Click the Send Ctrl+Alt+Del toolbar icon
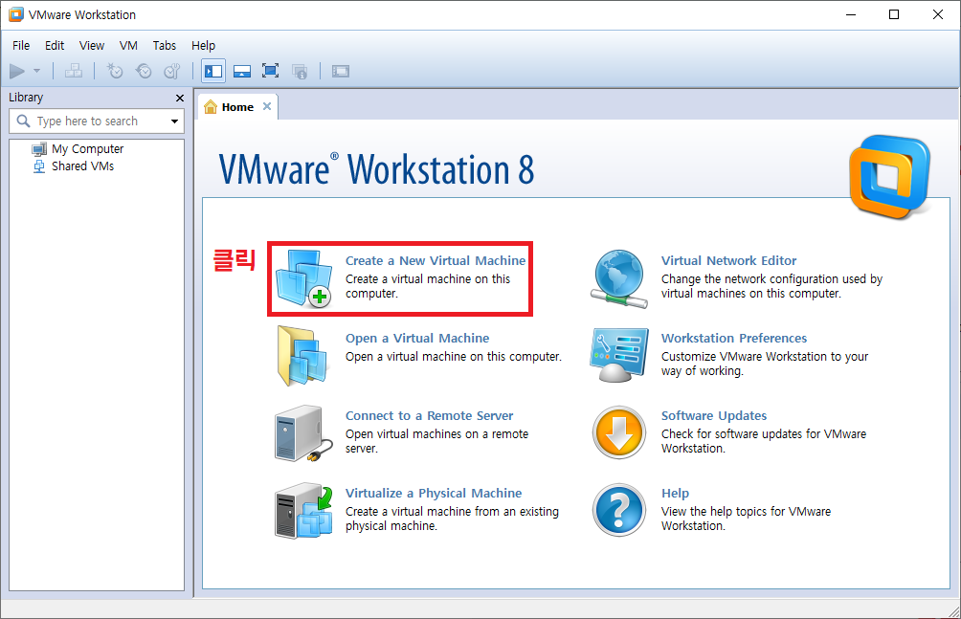Screen dimensions: 961x619 (x=74, y=71)
